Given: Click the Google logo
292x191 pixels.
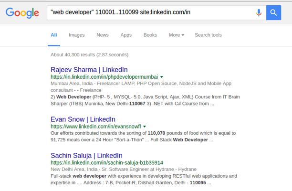Looking at the screenshot, I should (x=22, y=13).
